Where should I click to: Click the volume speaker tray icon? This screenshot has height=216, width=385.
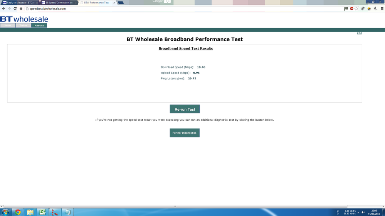[x=363, y=212]
